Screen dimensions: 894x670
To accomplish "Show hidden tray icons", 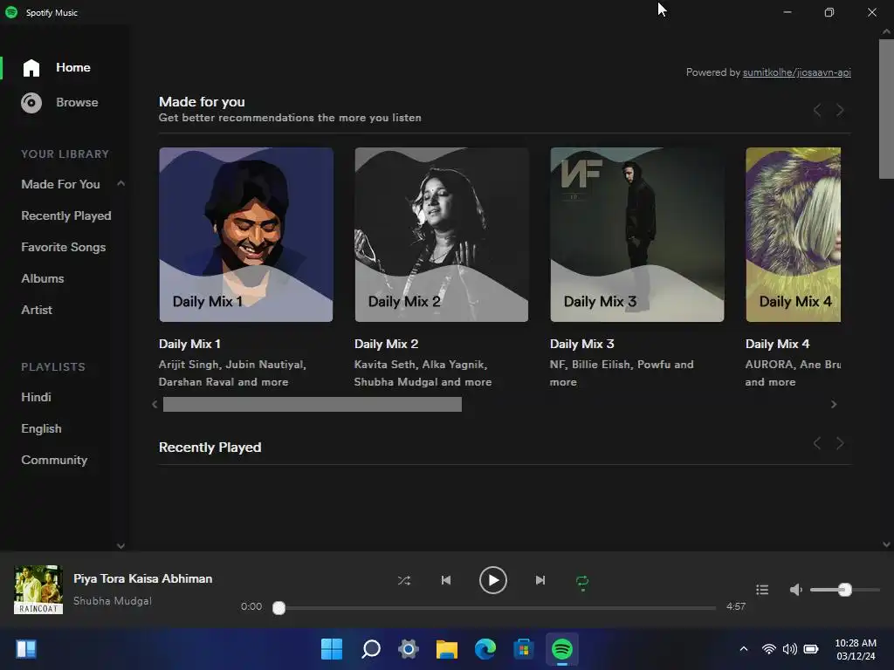I will 744,649.
